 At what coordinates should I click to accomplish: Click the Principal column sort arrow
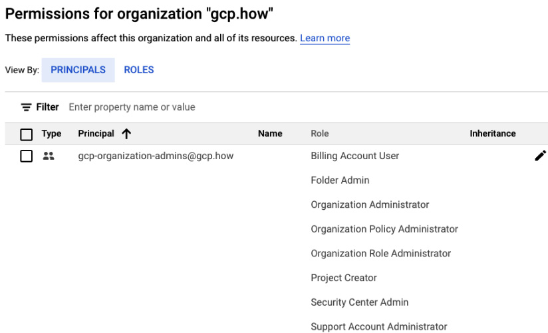tap(126, 133)
